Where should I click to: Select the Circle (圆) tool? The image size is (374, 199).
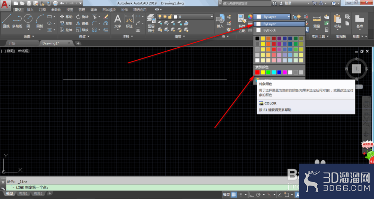point(28,21)
